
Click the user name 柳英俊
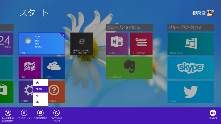[199, 13]
